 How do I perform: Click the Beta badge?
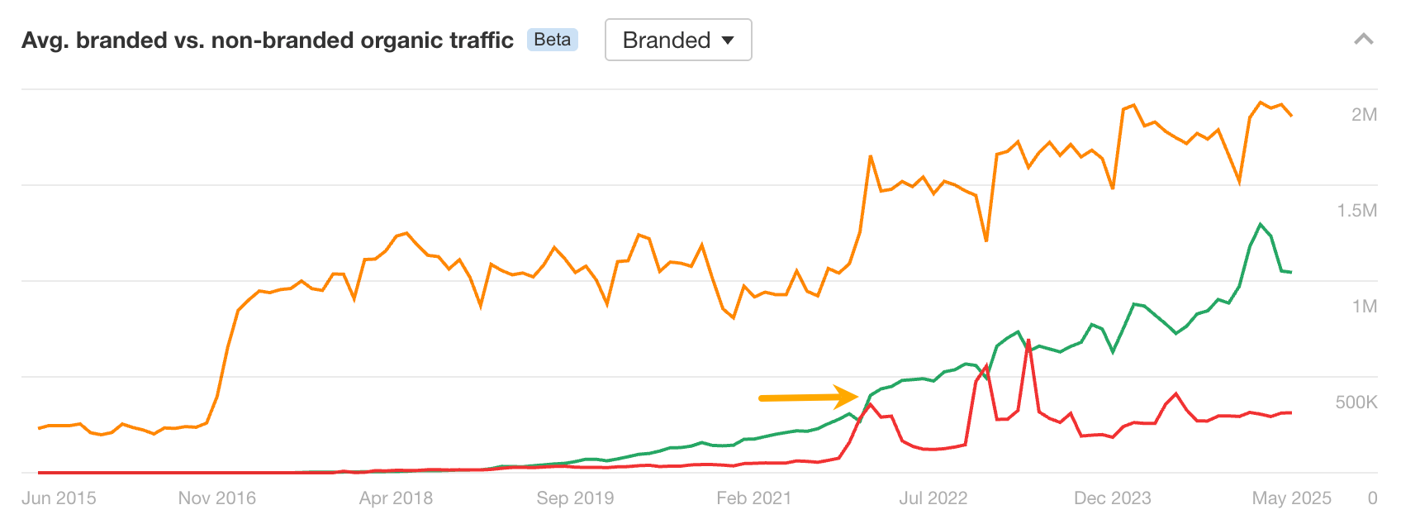coord(552,40)
